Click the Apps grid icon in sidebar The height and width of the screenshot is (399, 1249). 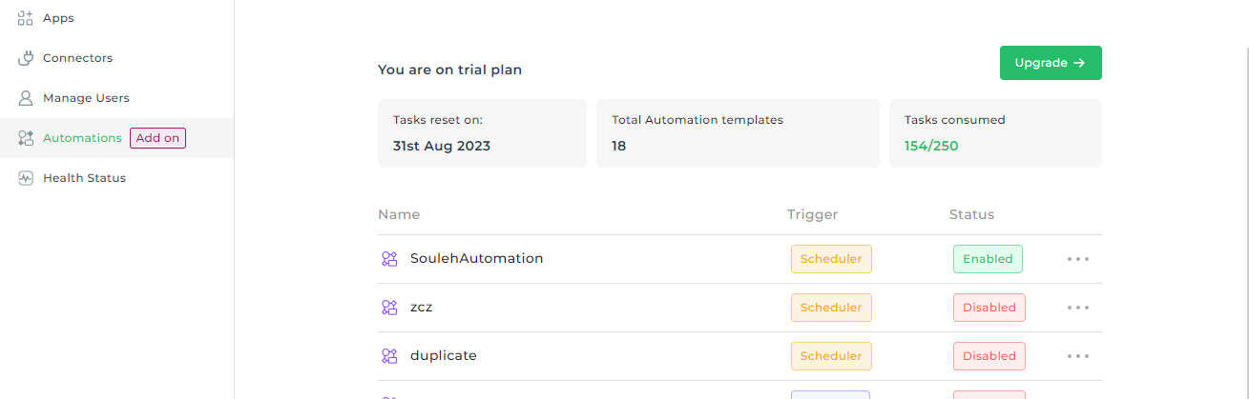[x=26, y=18]
